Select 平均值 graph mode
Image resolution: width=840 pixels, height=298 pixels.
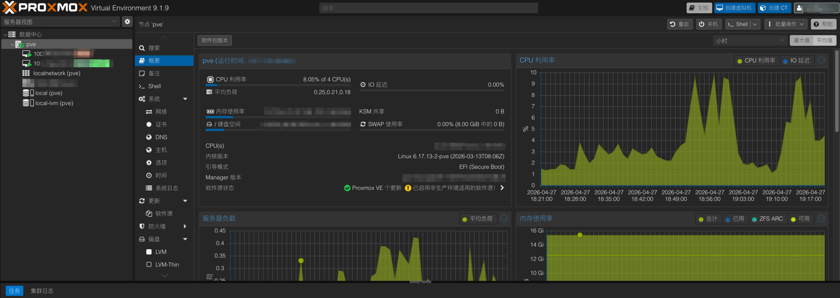pos(825,40)
